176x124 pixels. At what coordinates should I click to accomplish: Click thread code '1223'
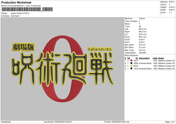[x=155, y=66]
